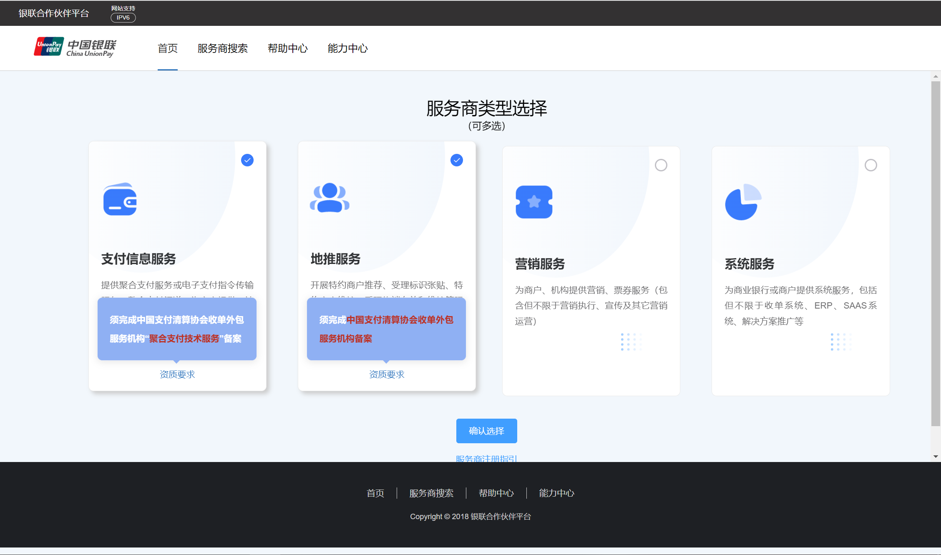This screenshot has width=941, height=555.
Task: Open the 服务商搜索 navigation tab
Action: click(x=223, y=48)
